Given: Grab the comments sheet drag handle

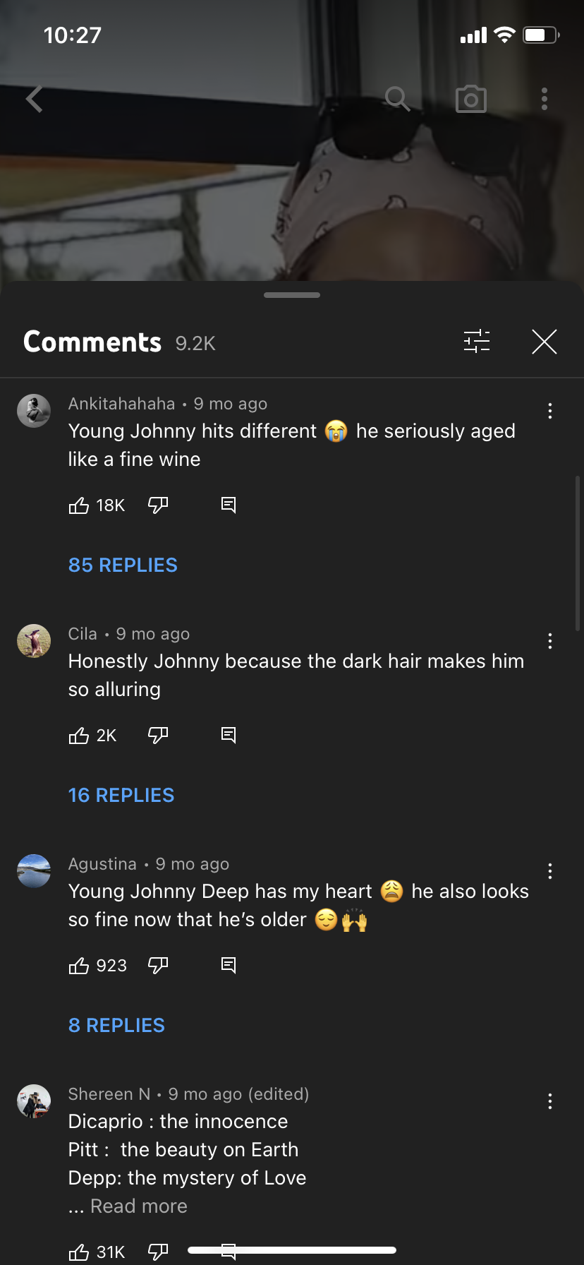Looking at the screenshot, I should 292,295.
